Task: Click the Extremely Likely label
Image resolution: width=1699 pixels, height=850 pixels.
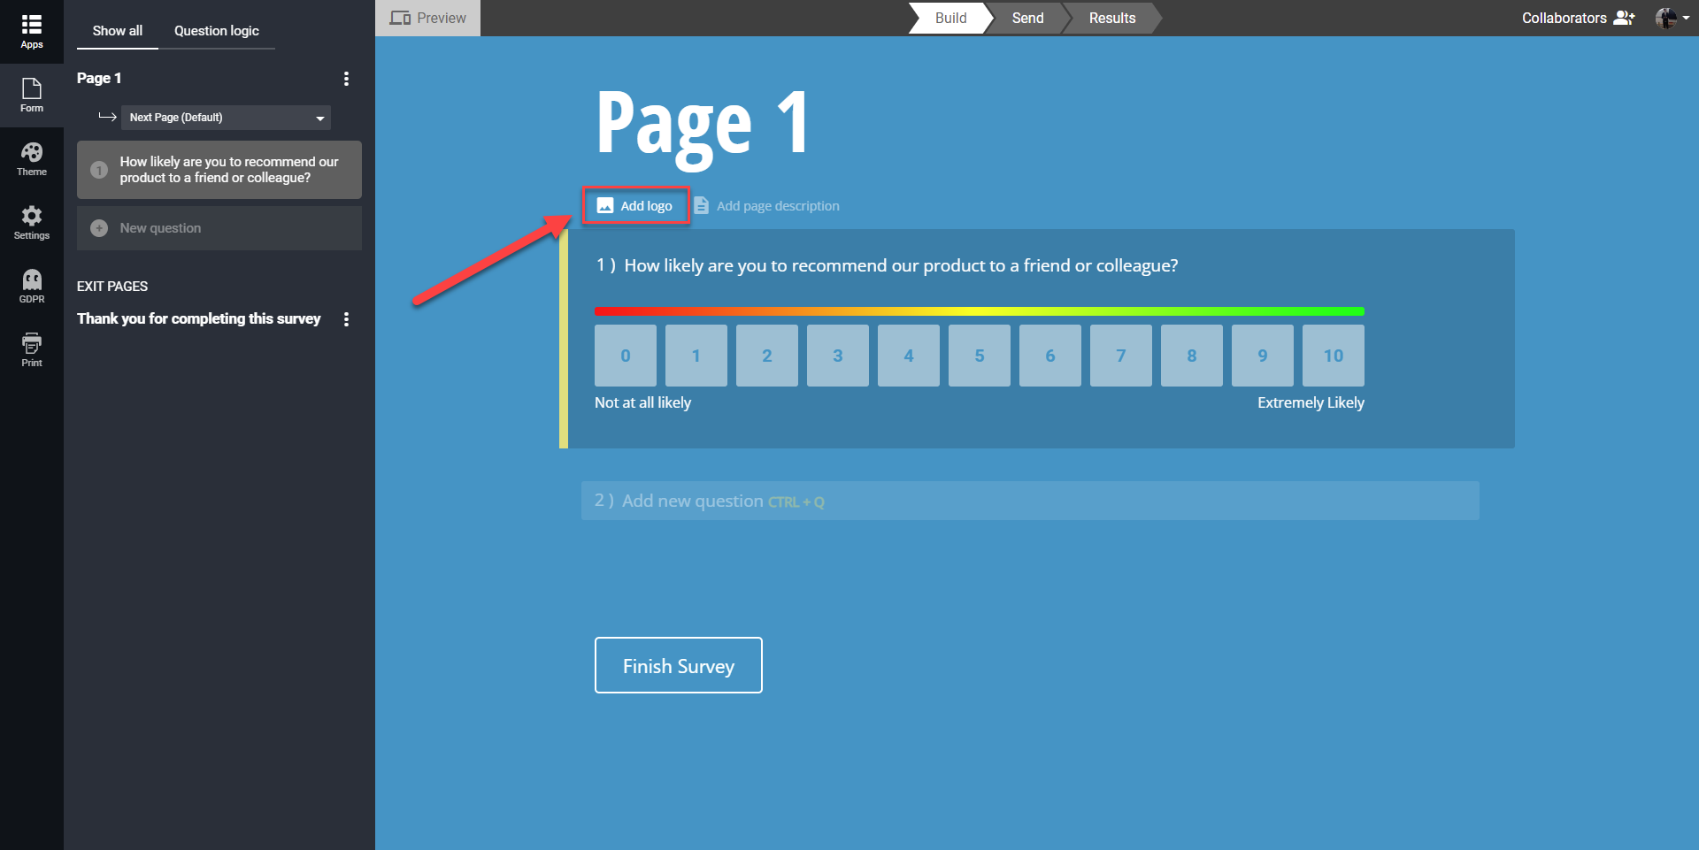Action: 1311,402
